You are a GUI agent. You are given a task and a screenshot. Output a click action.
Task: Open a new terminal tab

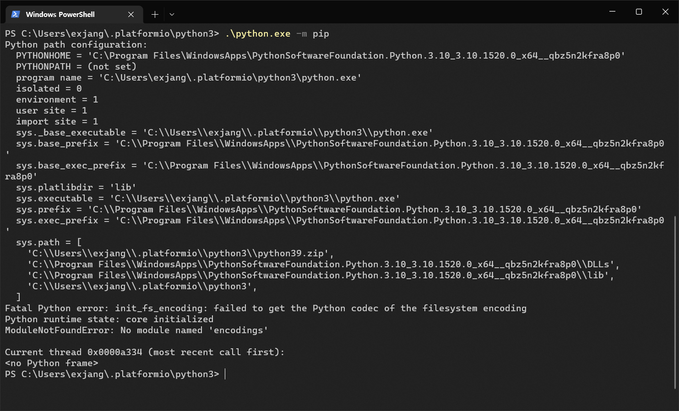[155, 14]
